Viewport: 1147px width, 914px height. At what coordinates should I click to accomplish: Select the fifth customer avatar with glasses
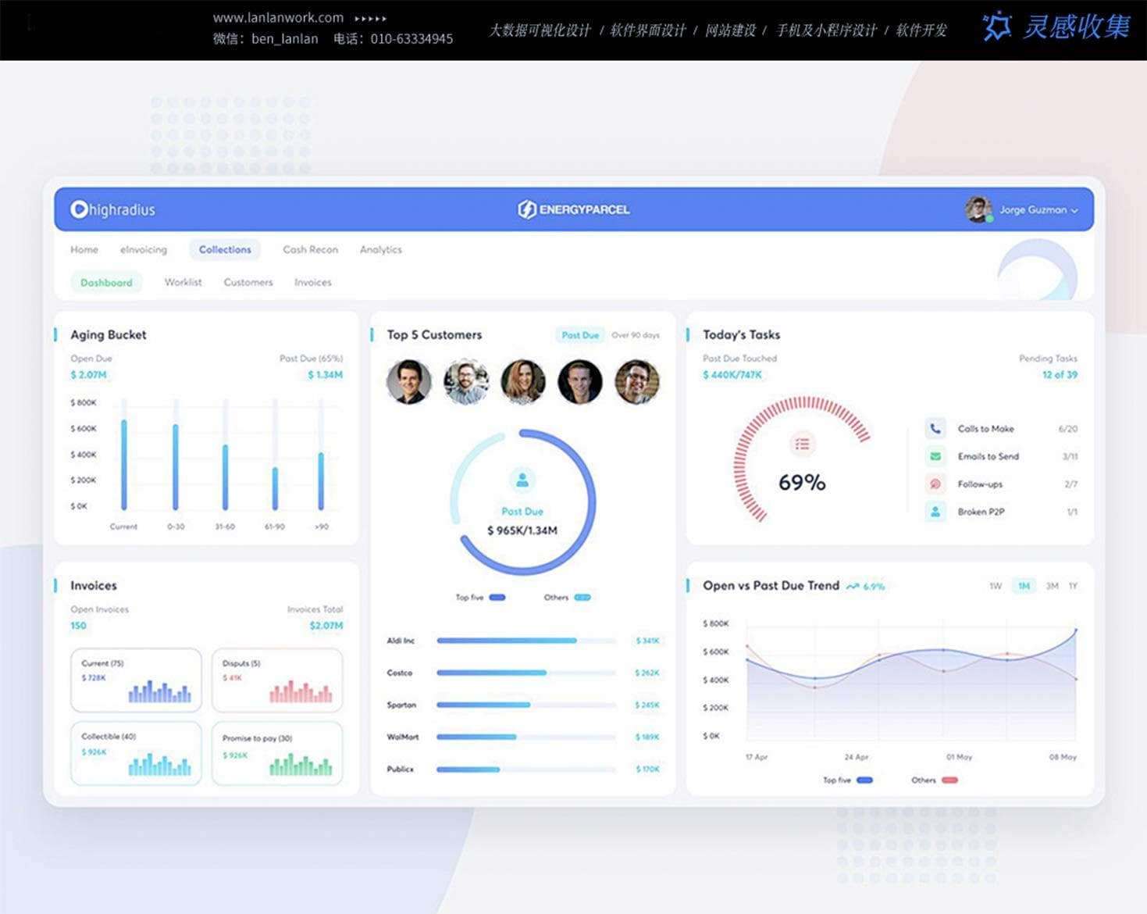point(637,381)
